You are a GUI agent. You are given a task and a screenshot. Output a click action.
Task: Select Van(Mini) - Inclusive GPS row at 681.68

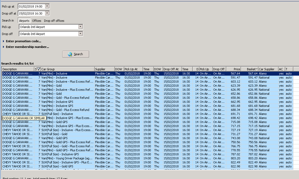[148, 106]
